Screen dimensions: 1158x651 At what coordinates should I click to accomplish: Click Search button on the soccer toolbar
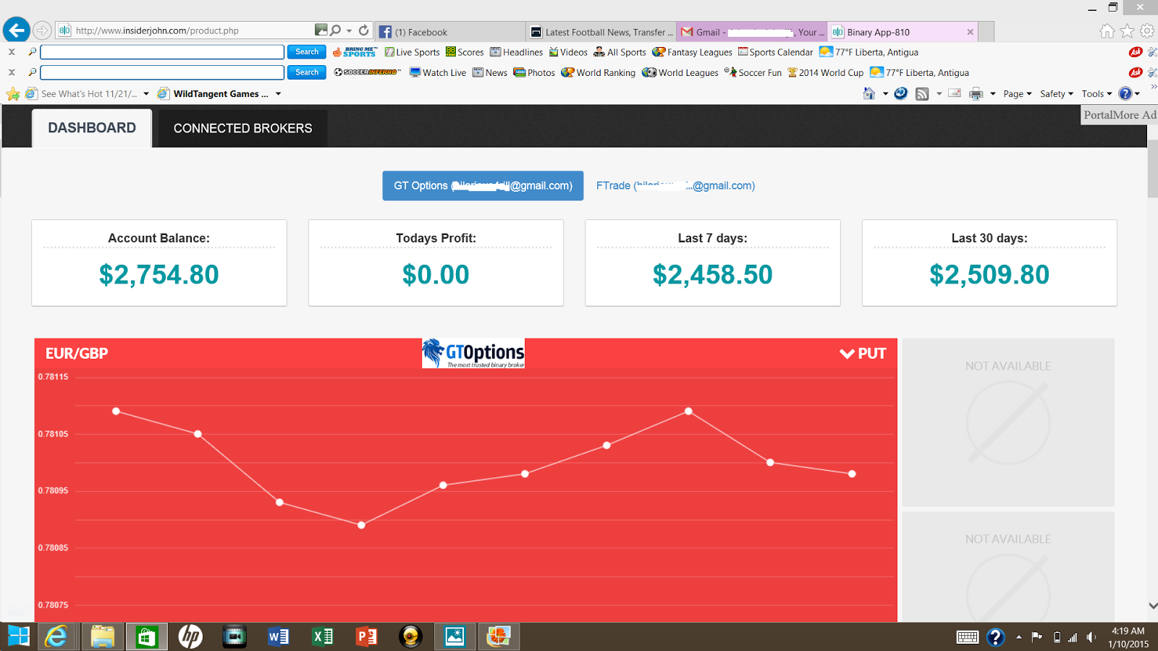pyautogui.click(x=307, y=72)
